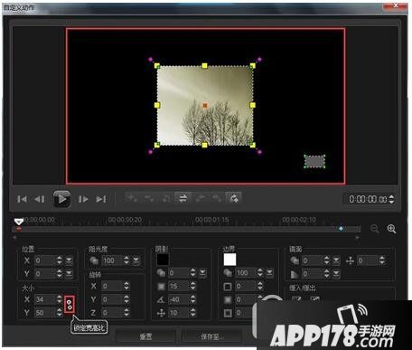This screenshot has height=350, width=412.
Task: Click the Reset button
Action: [146, 336]
